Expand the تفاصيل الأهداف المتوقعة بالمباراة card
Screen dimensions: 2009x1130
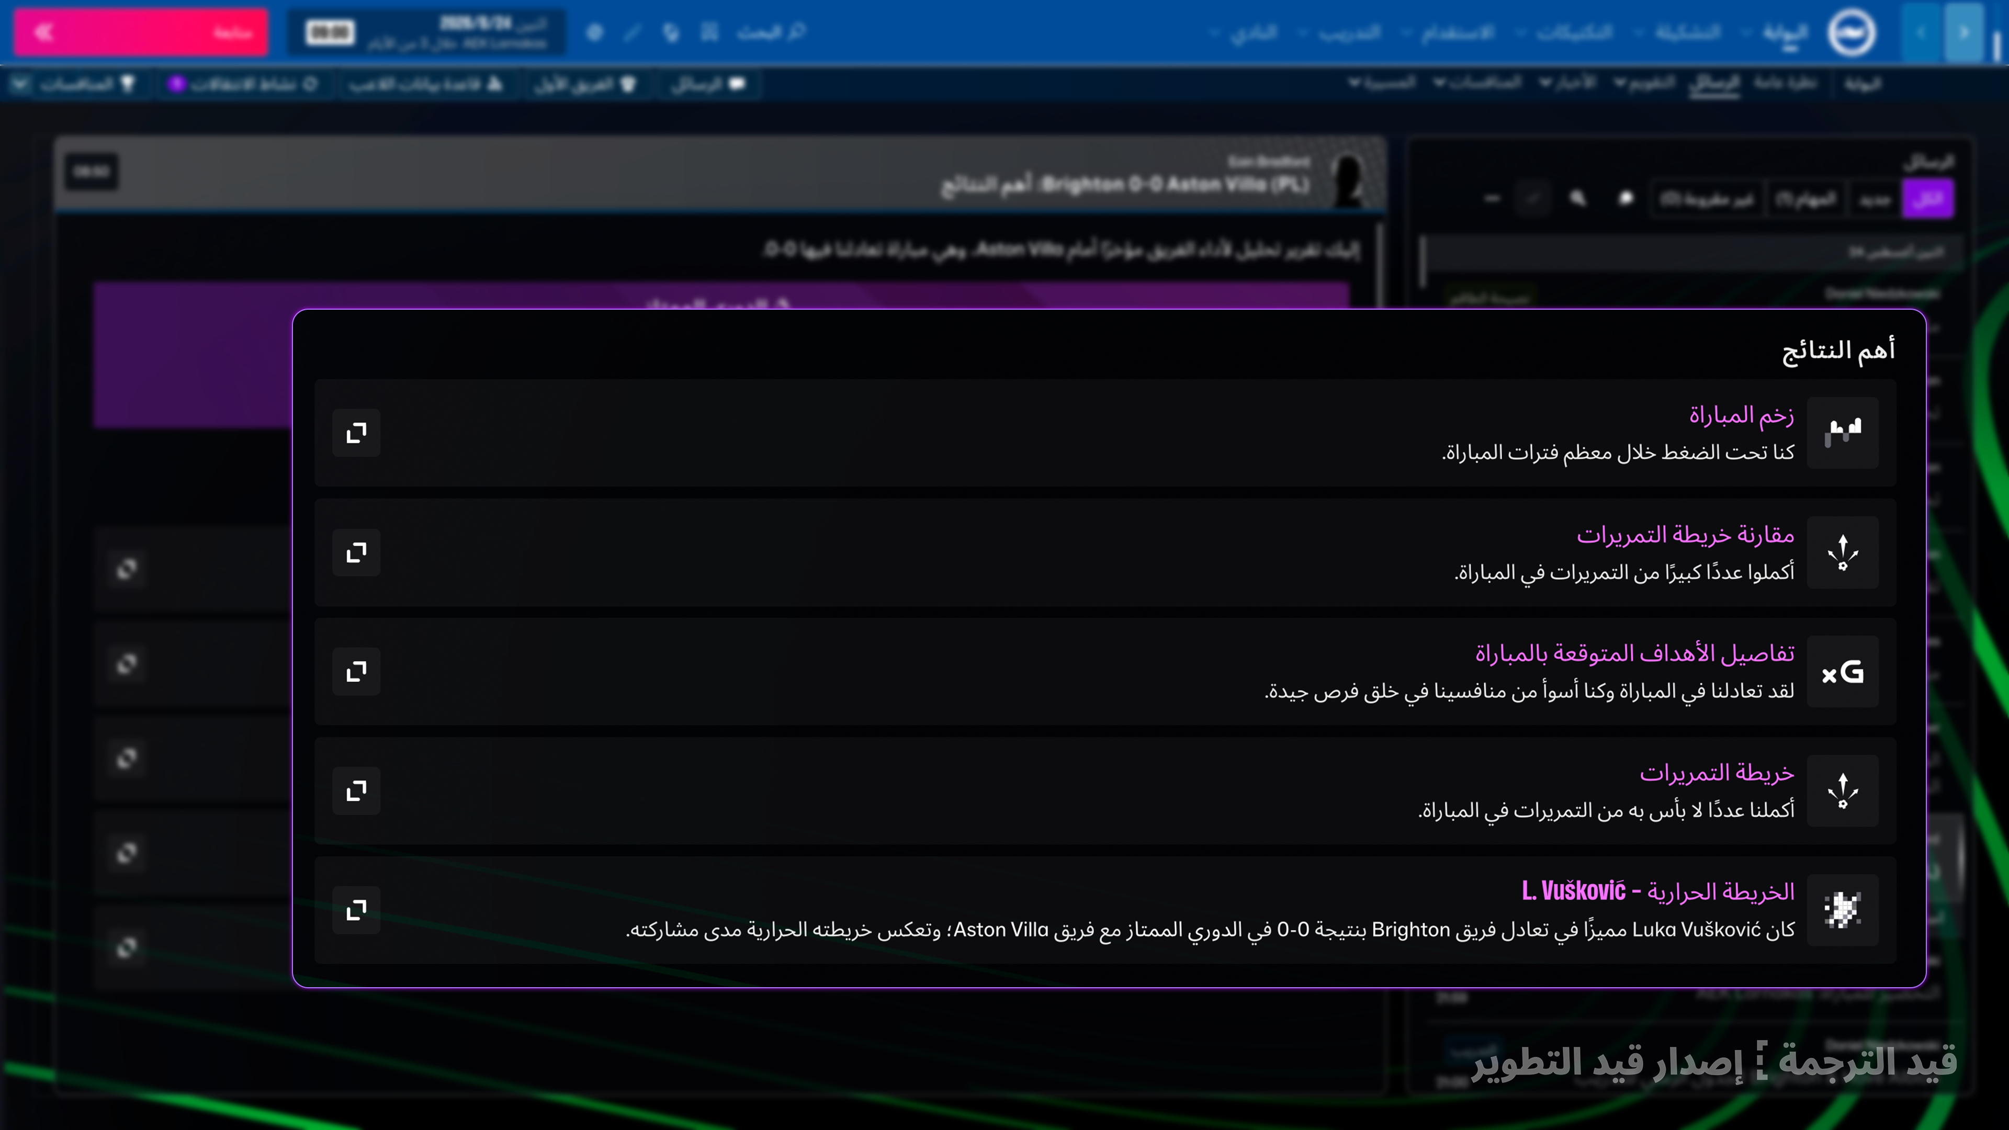[x=356, y=671]
